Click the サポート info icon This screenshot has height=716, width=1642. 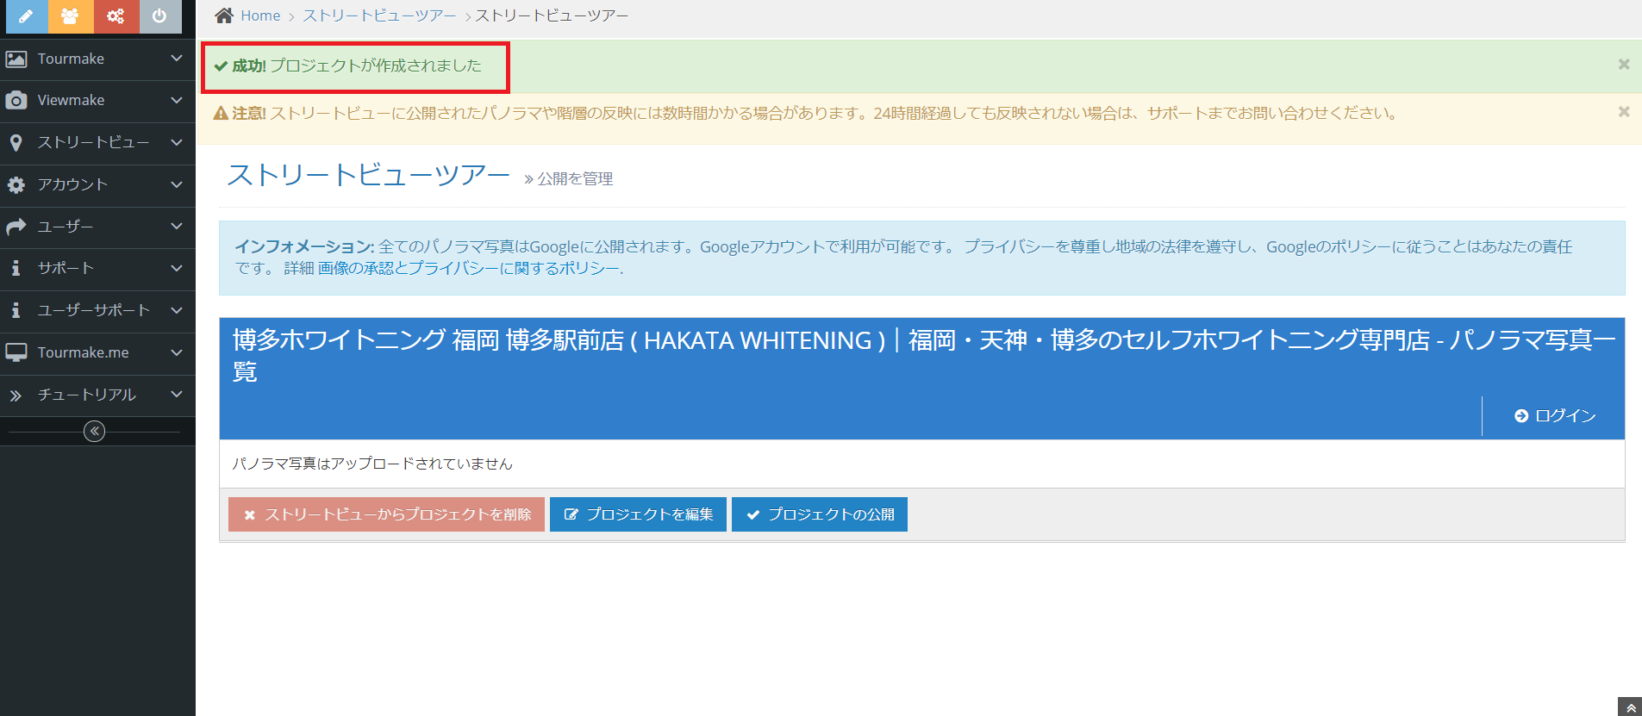[x=16, y=268]
